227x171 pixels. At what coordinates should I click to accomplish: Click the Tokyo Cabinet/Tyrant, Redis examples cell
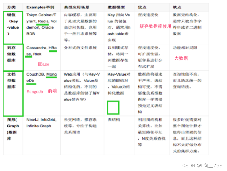[x=41, y=28]
